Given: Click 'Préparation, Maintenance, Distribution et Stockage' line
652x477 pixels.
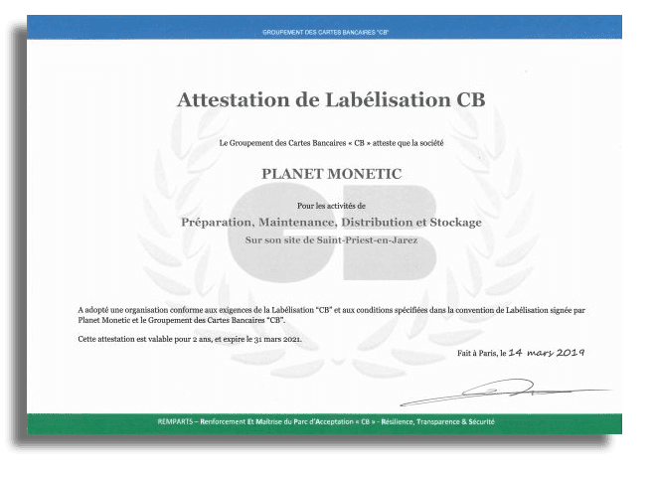Looking at the screenshot, I should 331,223.
